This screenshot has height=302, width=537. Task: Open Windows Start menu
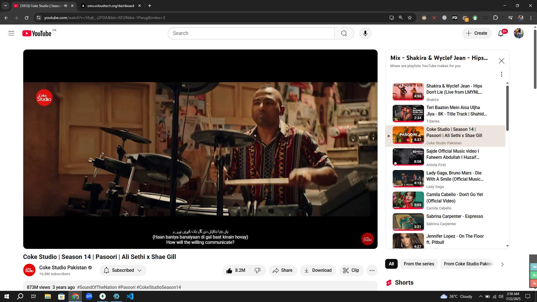pos(7,296)
